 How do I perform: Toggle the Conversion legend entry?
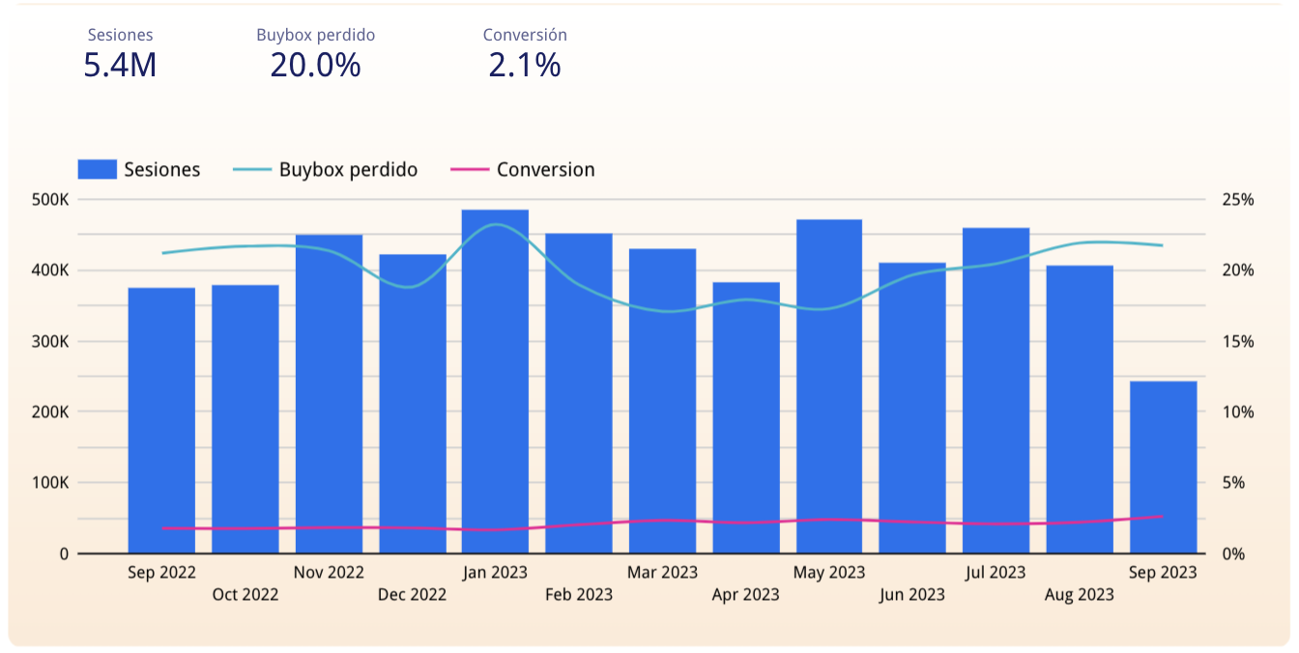523,170
